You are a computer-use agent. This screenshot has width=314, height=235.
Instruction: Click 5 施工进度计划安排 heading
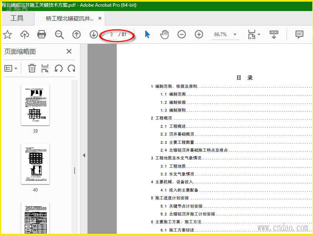coord(232,198)
